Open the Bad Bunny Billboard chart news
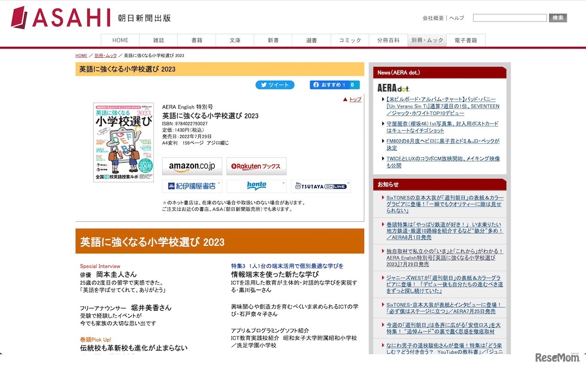 click(x=443, y=106)
